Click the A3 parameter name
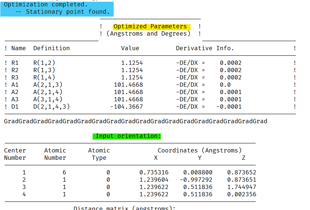 click(15, 100)
